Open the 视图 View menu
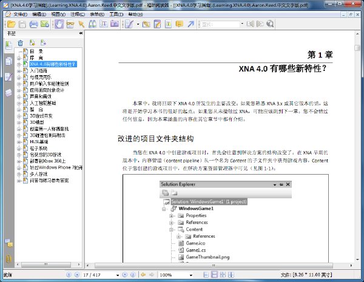Image resolution: width=364 pixels, height=282 pixels. pos(58,15)
